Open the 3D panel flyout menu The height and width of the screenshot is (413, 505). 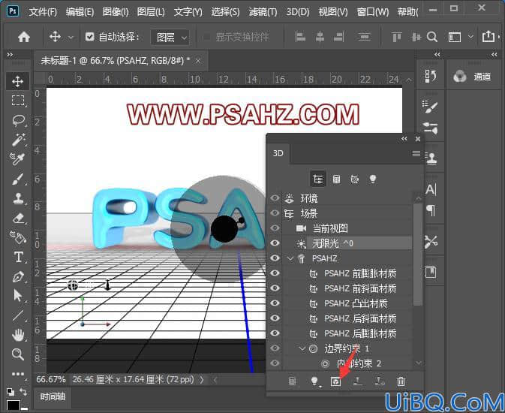point(416,153)
